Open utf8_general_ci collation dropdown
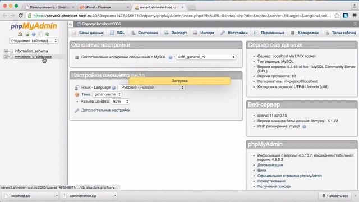359x202 pixels. (206, 57)
